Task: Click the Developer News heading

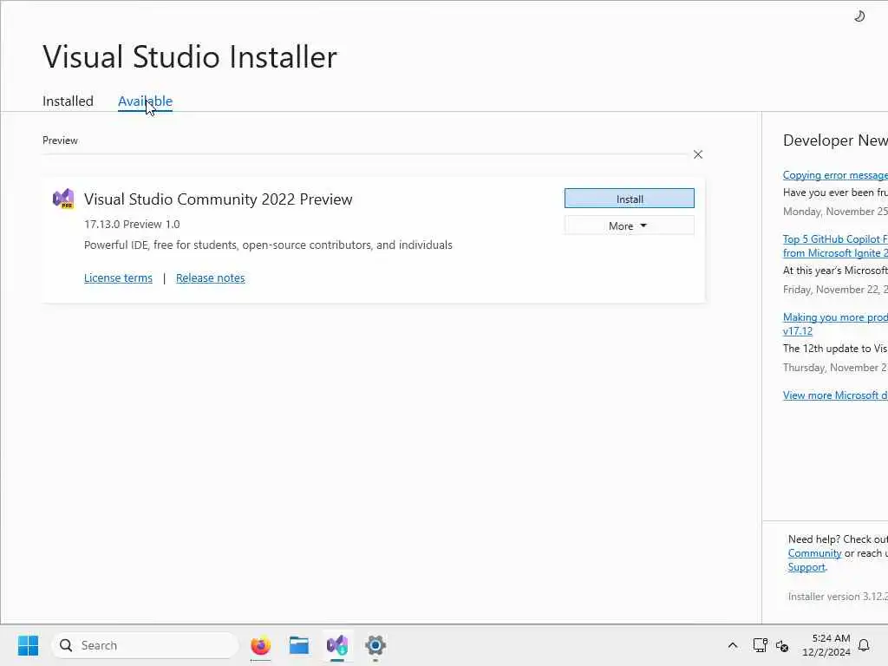Action: click(x=835, y=140)
